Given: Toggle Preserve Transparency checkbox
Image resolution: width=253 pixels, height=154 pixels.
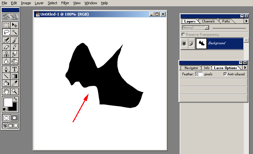Looking at the screenshot, I should 183,34.
